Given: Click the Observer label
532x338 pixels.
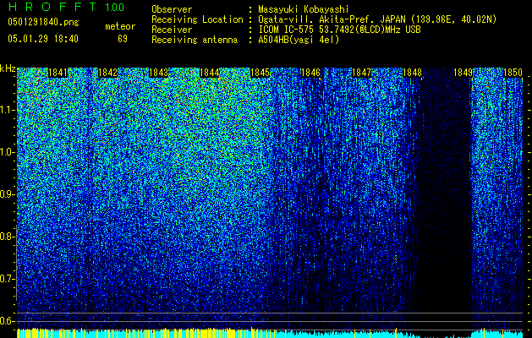Looking at the screenshot, I should coord(172,9).
